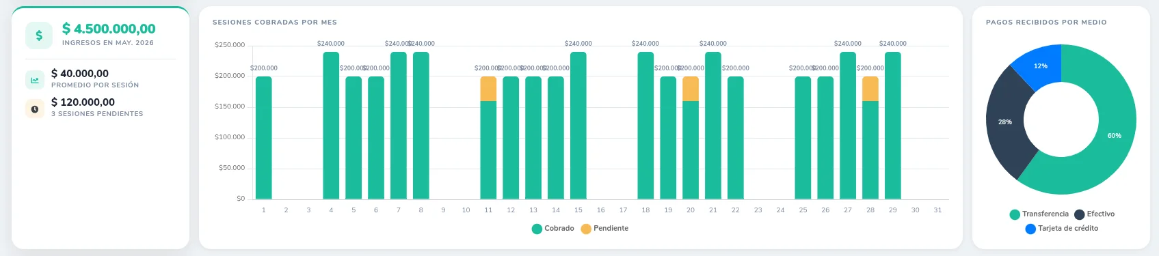Click the pending sessions clock icon
The height and width of the screenshot is (256, 1159).
34,109
